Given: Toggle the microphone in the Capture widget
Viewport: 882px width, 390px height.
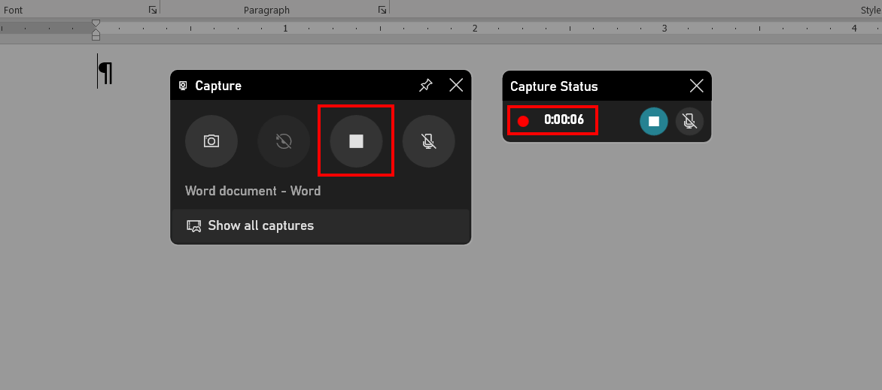Looking at the screenshot, I should 429,141.
